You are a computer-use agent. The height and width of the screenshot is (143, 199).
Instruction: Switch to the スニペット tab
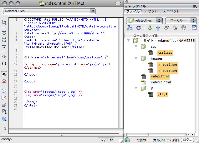point(171,11)
